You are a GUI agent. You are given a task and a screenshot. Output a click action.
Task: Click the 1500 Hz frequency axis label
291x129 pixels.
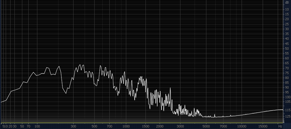click(145, 126)
